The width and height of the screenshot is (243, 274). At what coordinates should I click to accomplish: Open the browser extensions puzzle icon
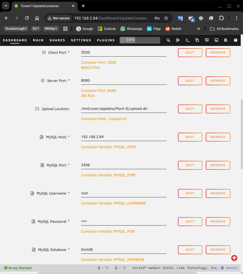pos(221,18)
